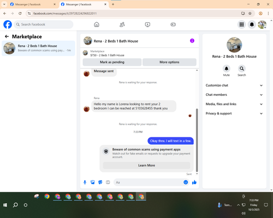Click the browser back arrow
273x218 pixels.
5,14
